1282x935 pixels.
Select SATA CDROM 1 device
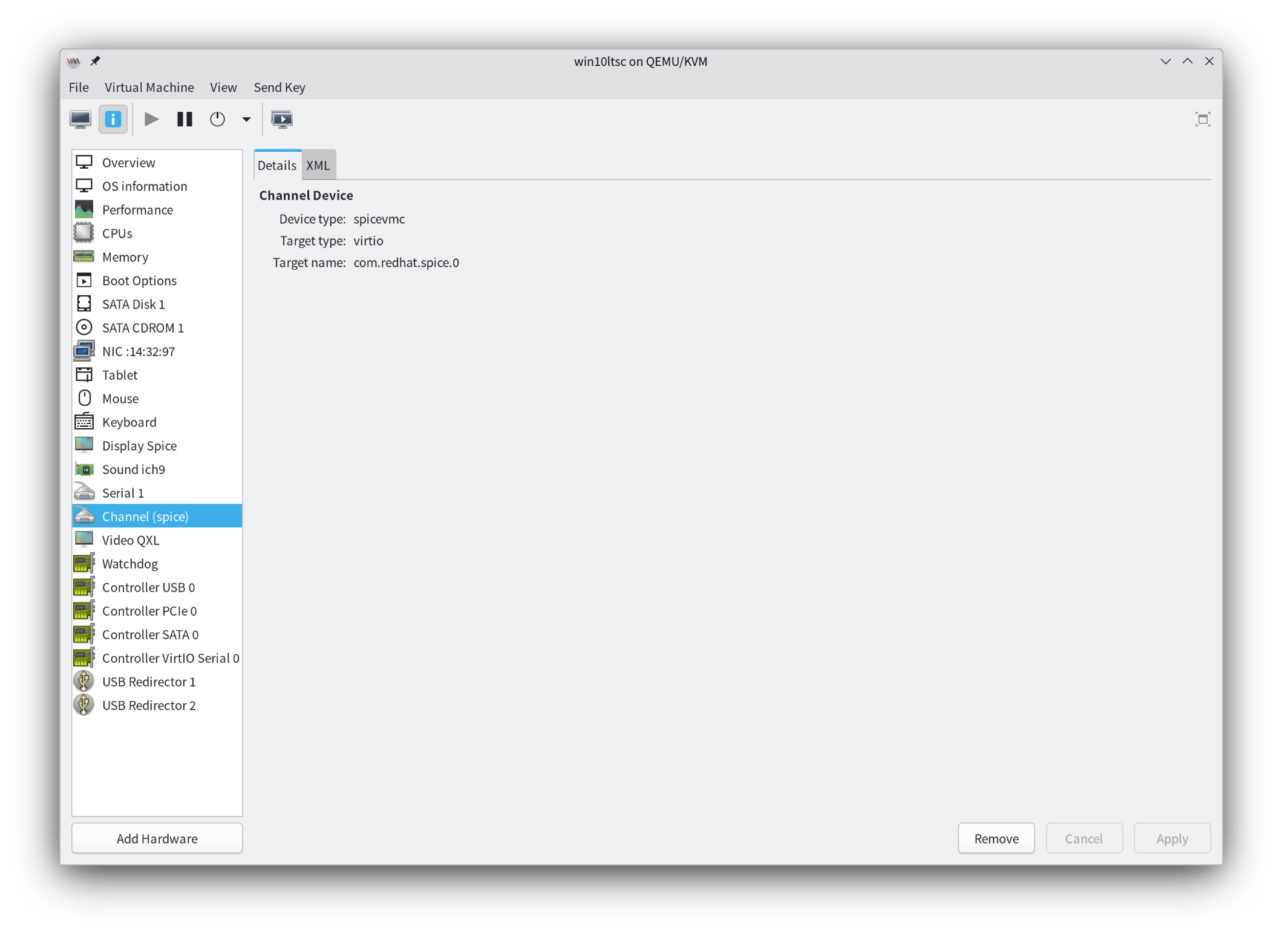click(x=143, y=328)
